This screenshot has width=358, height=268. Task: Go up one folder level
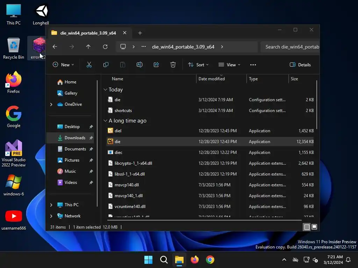click(88, 47)
